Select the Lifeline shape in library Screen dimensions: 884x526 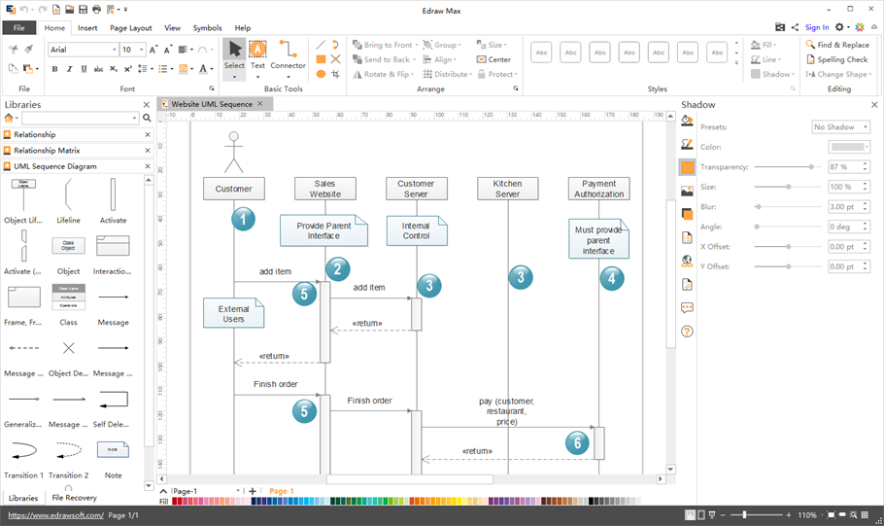[x=68, y=199]
